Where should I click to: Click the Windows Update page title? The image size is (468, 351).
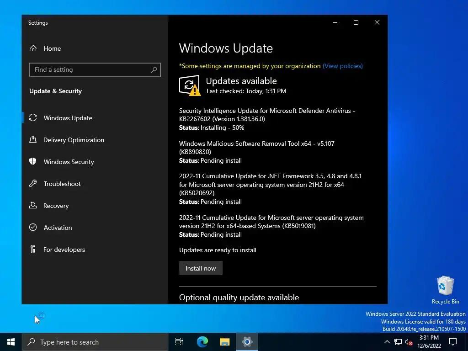(x=226, y=48)
